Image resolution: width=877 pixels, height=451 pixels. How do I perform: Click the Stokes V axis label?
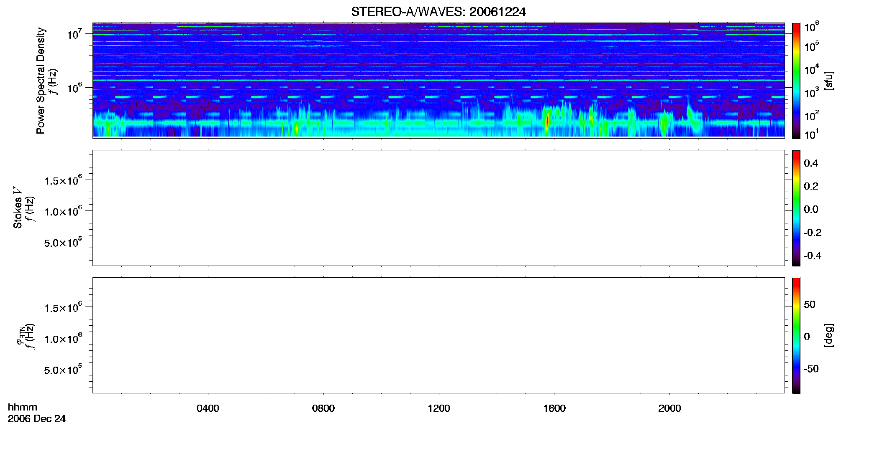tap(18, 208)
